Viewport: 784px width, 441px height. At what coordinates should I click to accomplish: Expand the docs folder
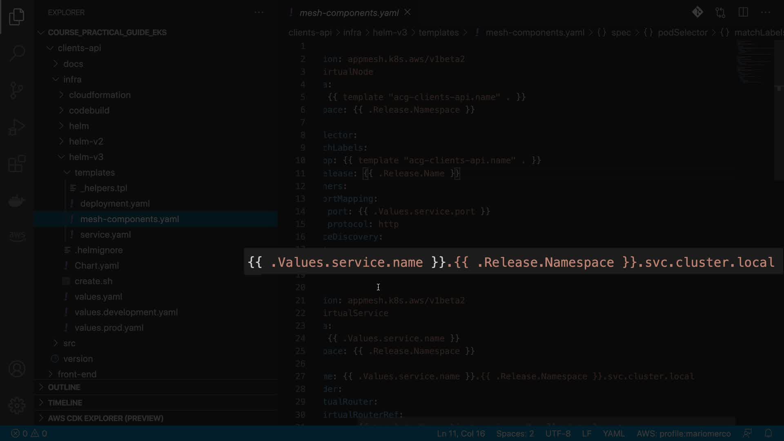coord(73,64)
